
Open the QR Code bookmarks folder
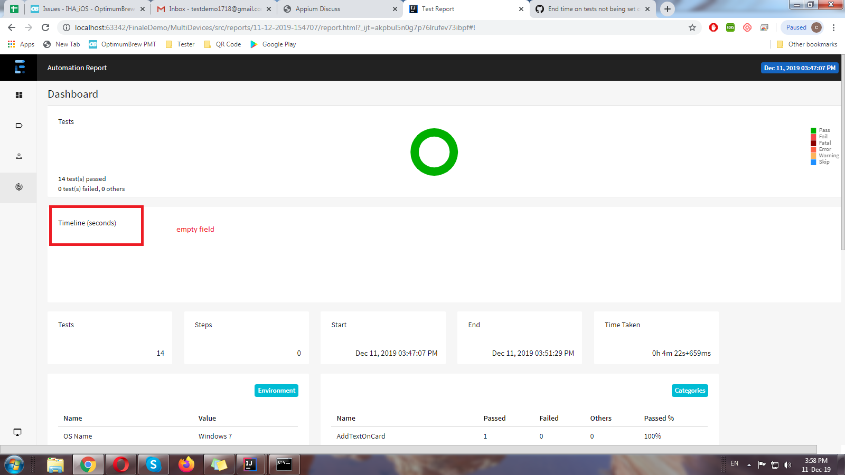tap(222, 44)
